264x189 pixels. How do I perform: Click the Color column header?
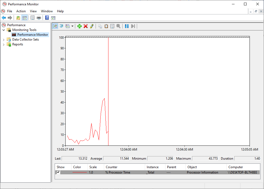[x=80, y=167]
